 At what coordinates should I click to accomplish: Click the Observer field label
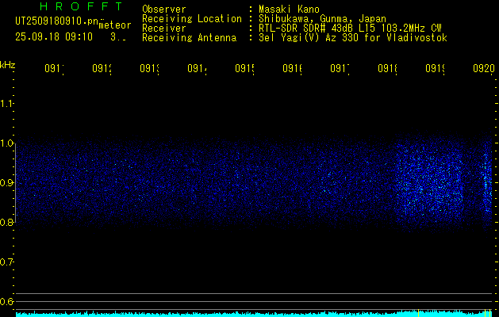[164, 10]
